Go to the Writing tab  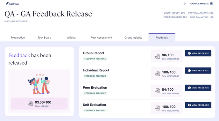(x=71, y=37)
